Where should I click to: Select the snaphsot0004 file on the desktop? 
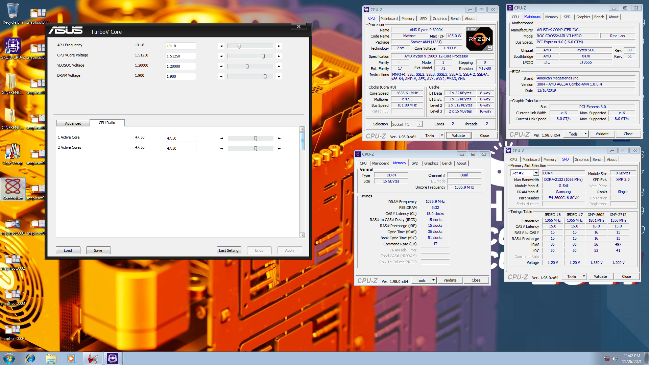(13, 333)
